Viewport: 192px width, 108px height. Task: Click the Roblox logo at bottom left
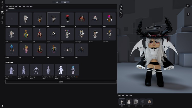pos(2,105)
